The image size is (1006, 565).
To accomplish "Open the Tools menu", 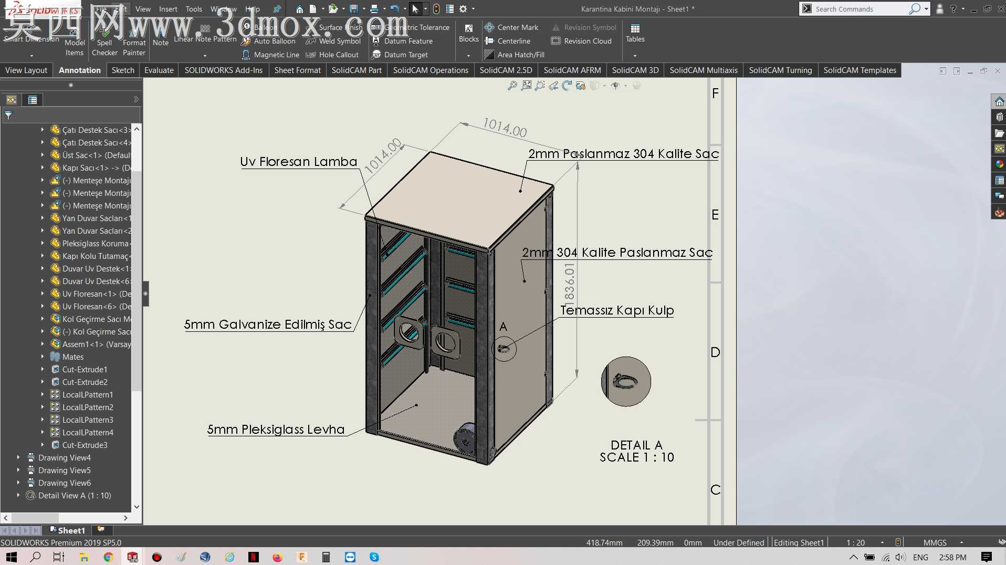I will point(194,9).
